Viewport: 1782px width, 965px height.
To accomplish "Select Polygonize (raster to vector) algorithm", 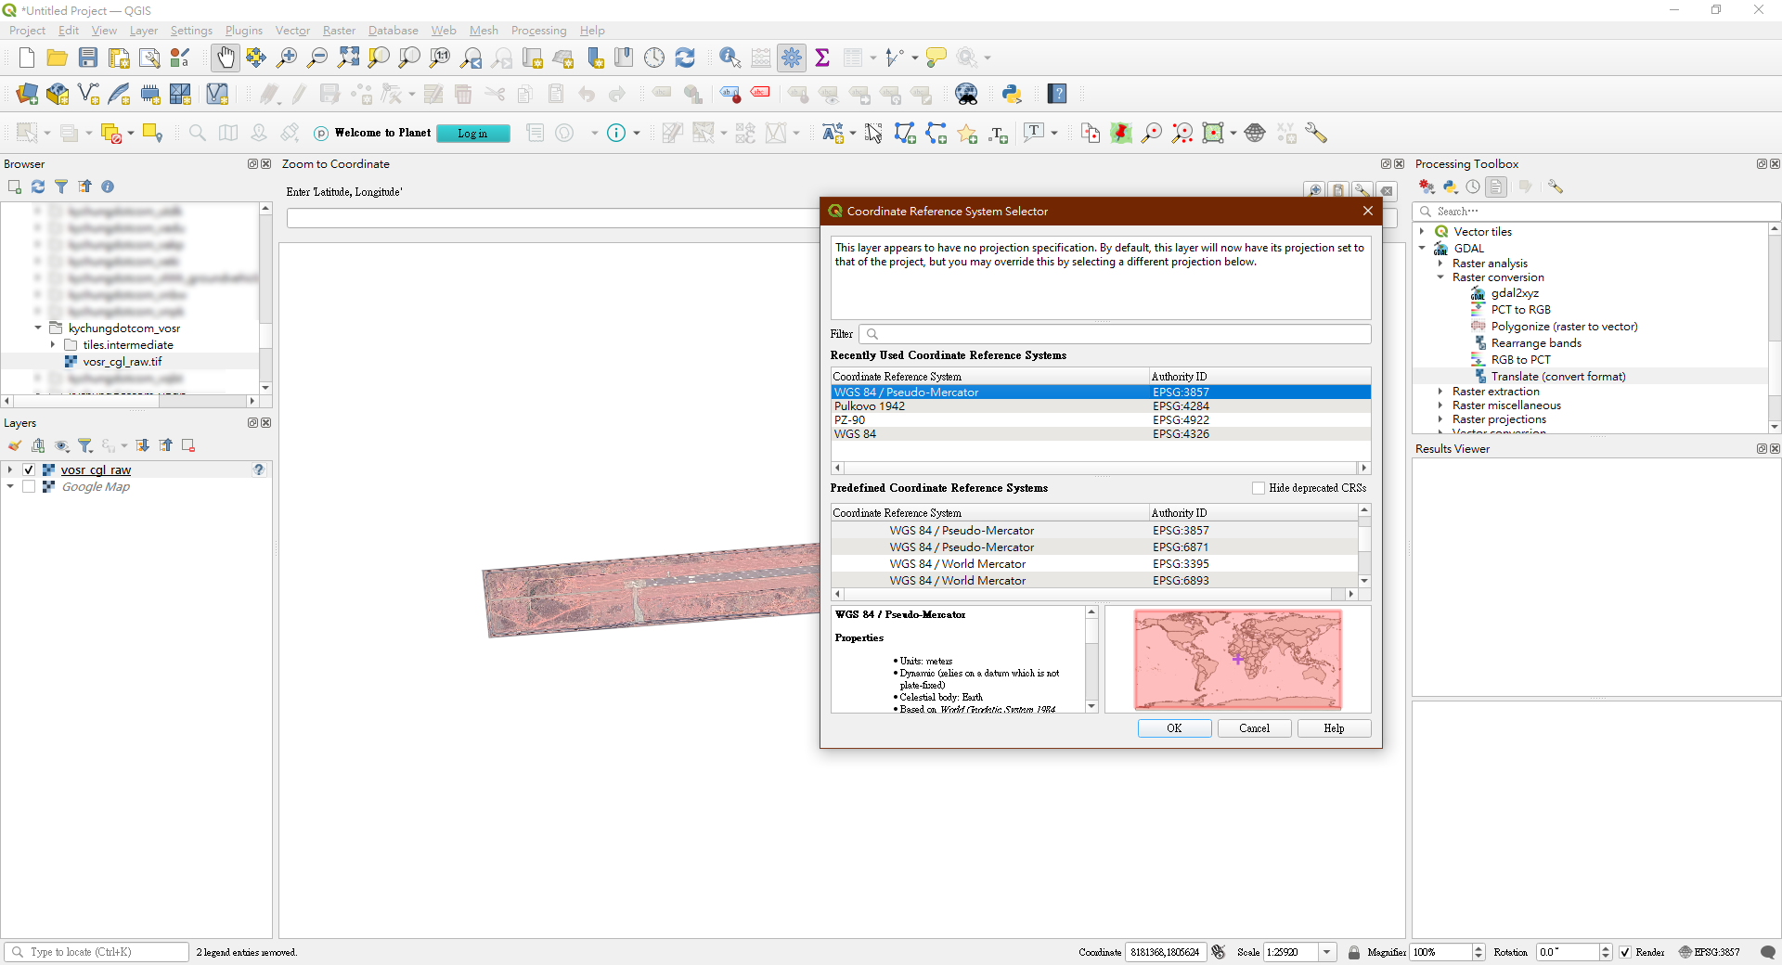I will tap(1564, 327).
